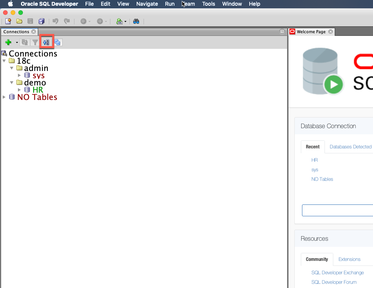Open the Oracle SQL Developer application menu
373x288 pixels.
tap(49, 4)
